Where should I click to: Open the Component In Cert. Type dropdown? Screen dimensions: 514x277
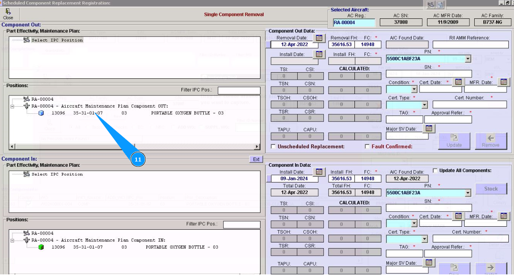(424, 239)
